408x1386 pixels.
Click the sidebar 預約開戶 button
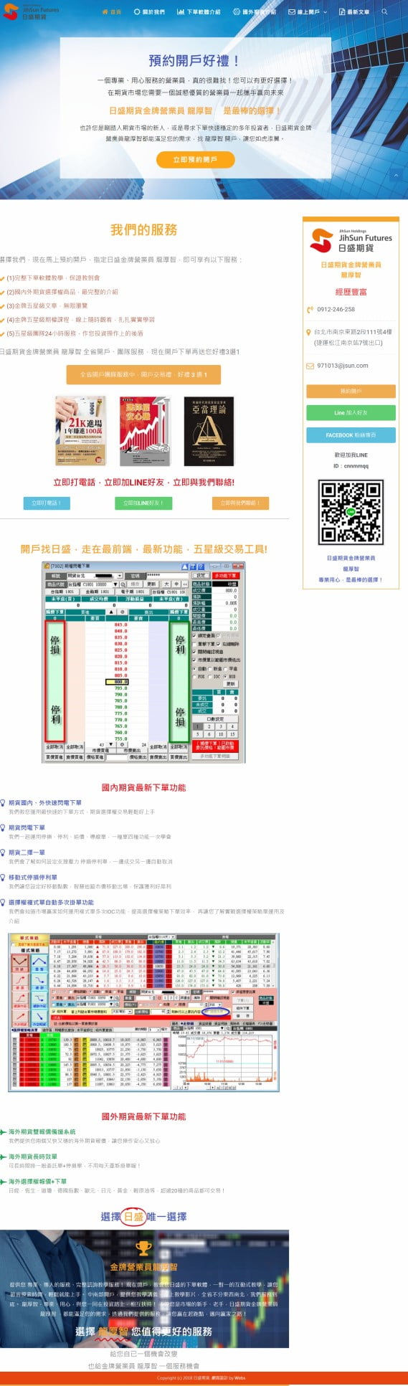(351, 391)
